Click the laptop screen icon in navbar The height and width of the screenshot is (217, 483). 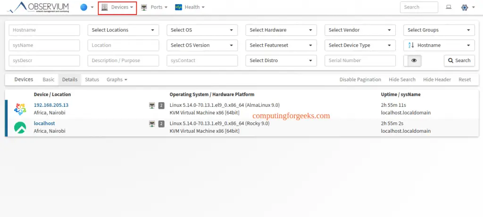[449, 7]
